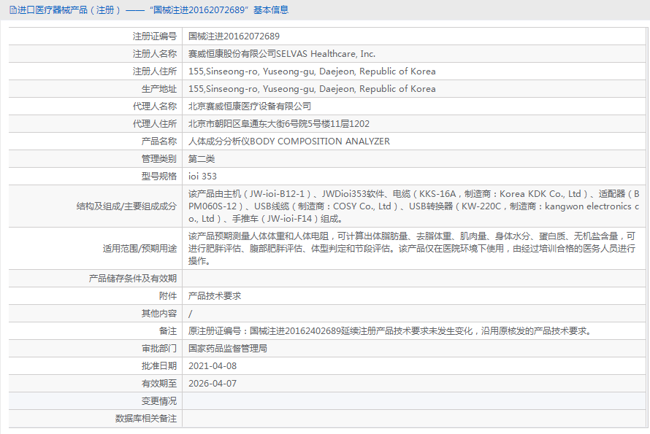Click the 备注 label
The height and width of the screenshot is (434, 650).
[168, 331]
